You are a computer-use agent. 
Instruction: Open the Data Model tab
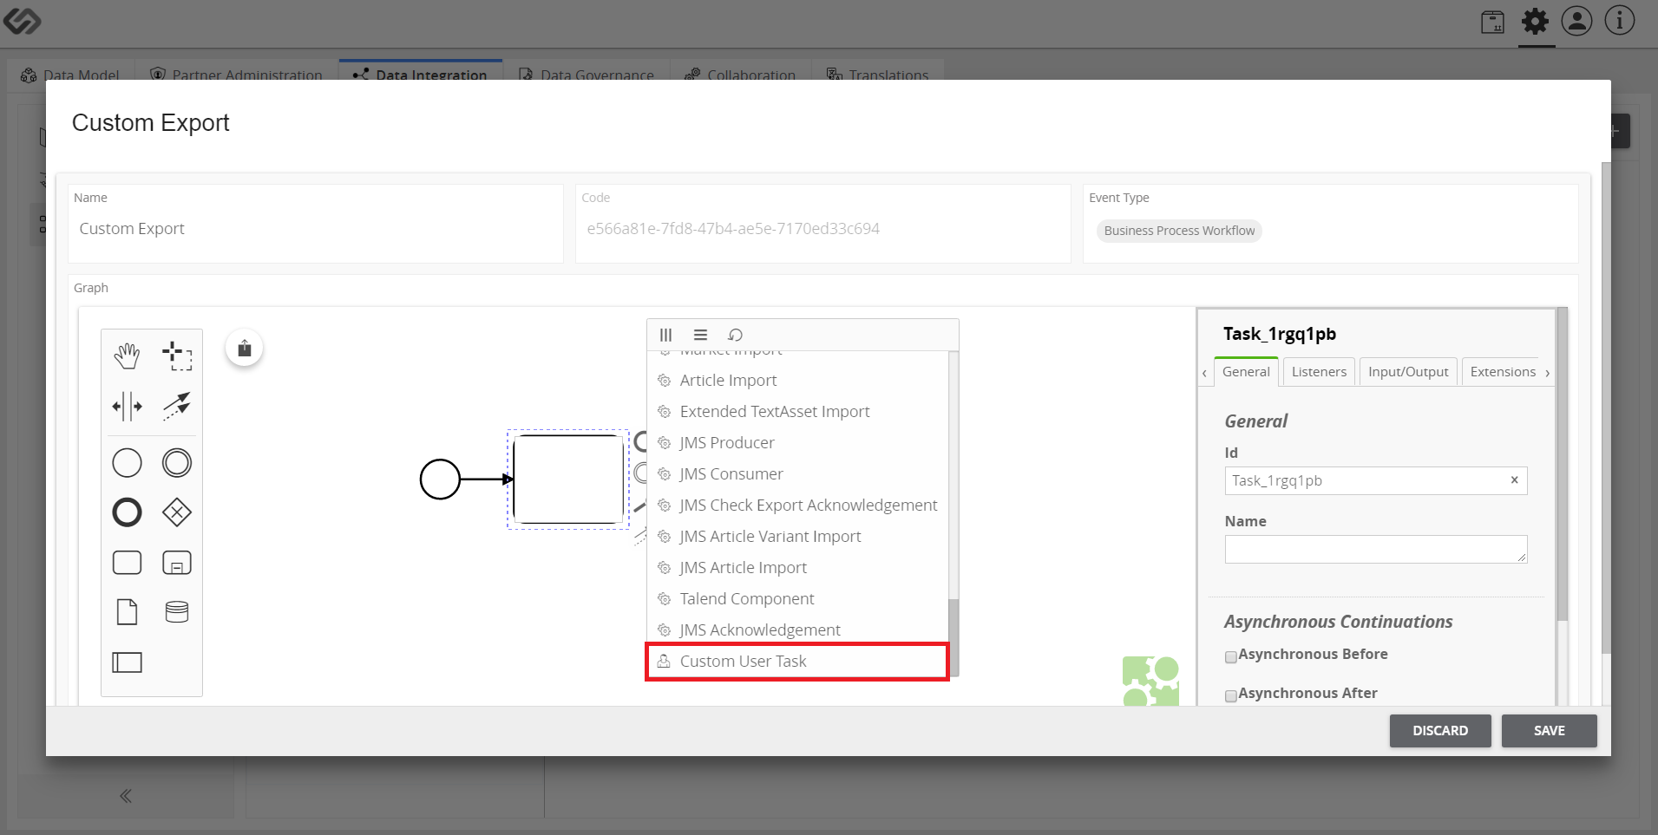click(69, 75)
